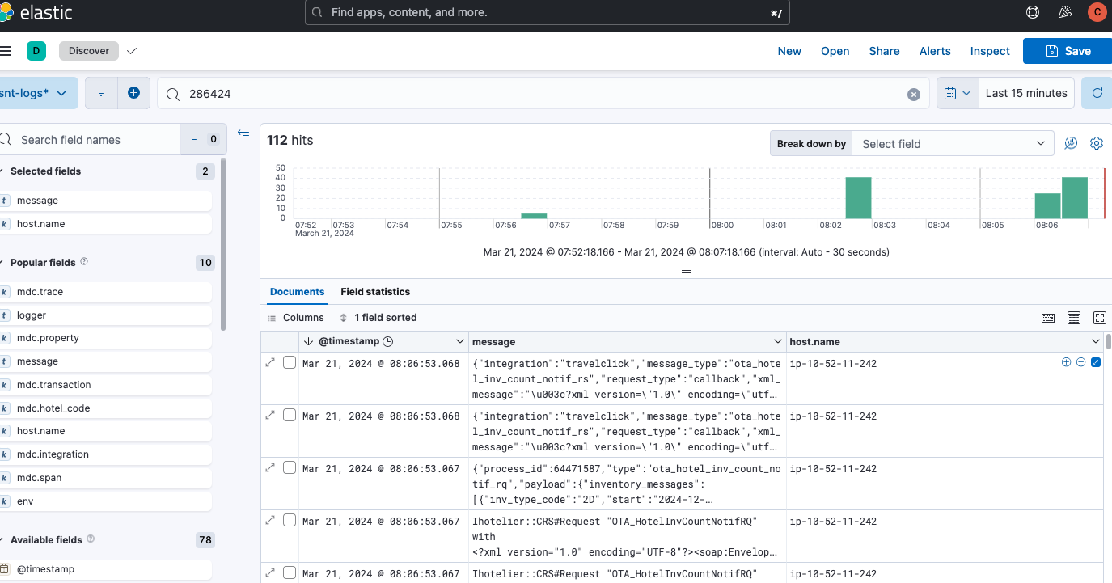Viewport: 1112px width, 583px height.
Task: Open the Break down by field selector
Action: 953,143
